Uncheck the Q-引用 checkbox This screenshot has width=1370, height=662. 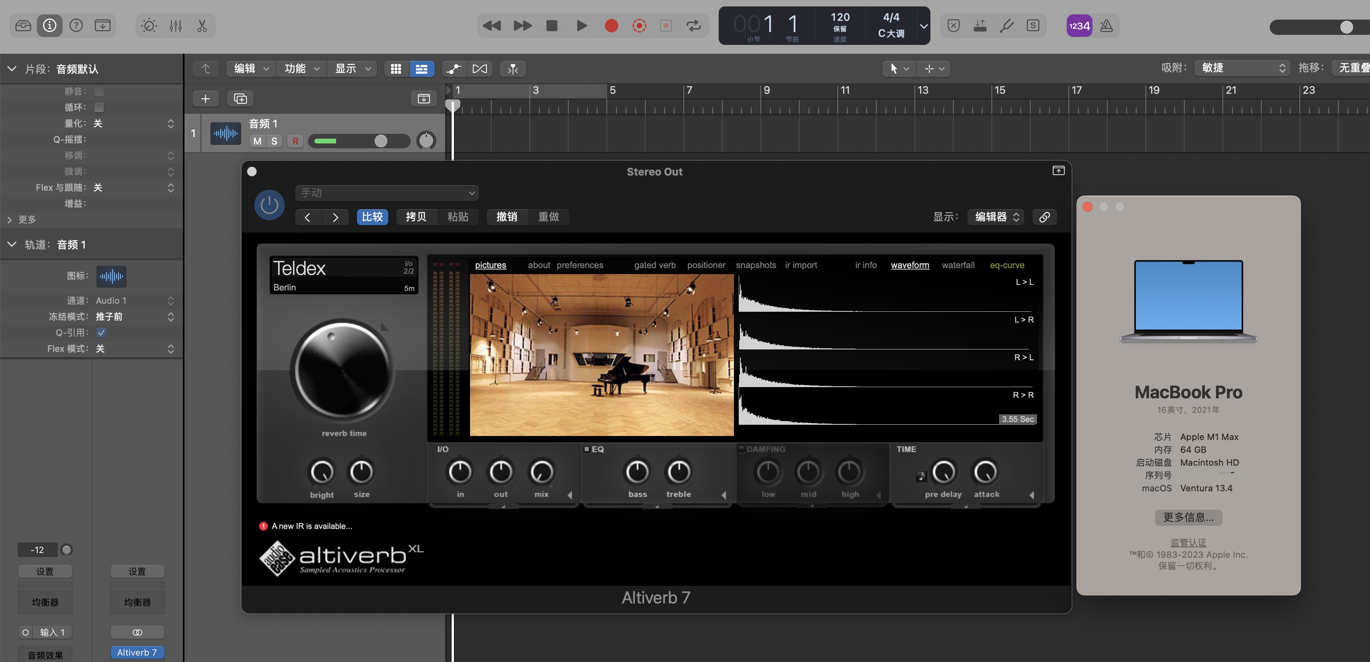pos(101,333)
